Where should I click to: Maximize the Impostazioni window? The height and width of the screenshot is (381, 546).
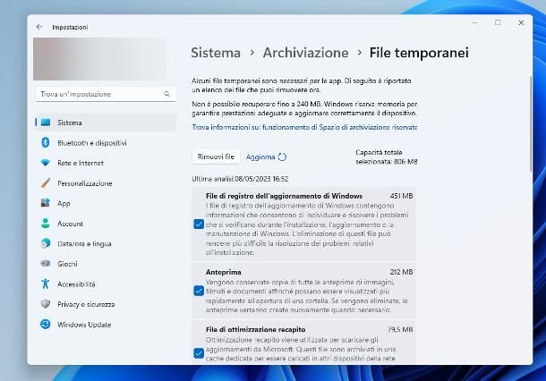point(498,22)
